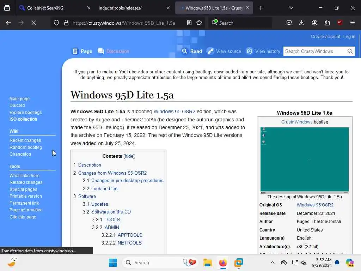Go back to the previous page

(8, 23)
